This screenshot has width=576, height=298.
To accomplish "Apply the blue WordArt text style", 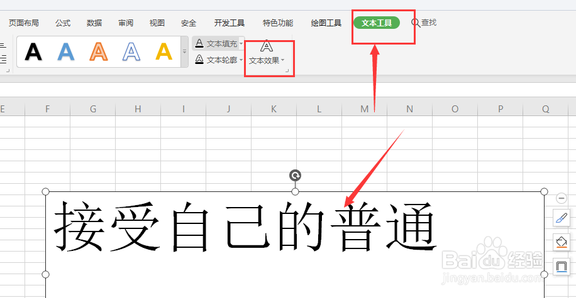I will 66,51.
